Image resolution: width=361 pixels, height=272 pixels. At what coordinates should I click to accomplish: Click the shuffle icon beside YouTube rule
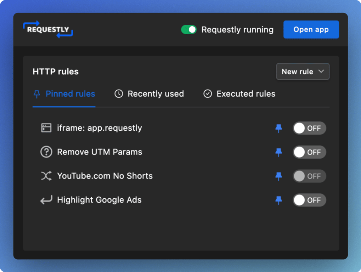tap(46, 176)
